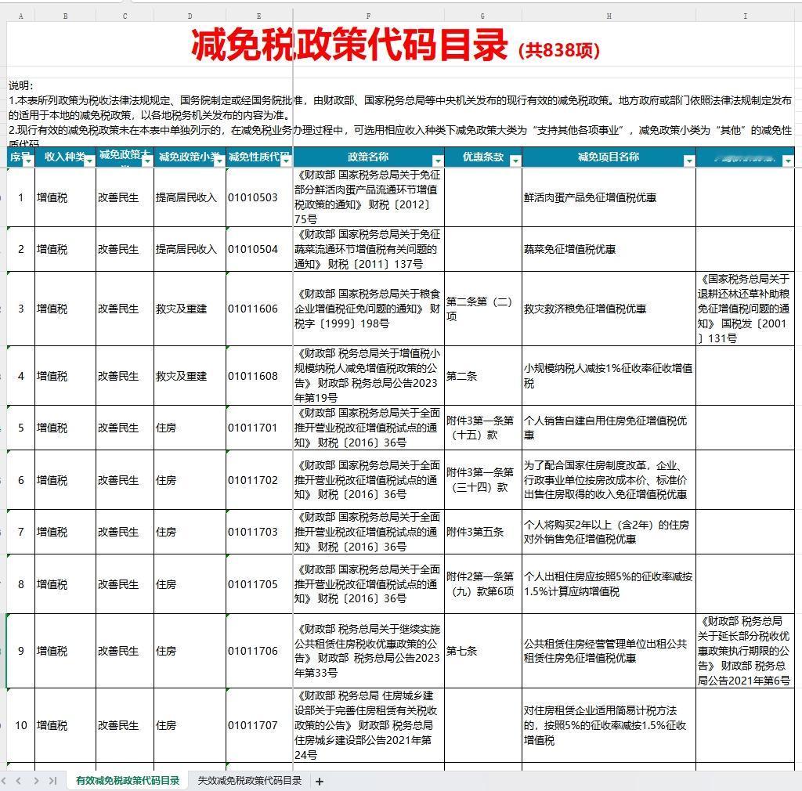Click policy cell ending 公告2023年第33号
Screen dimensions: 802x791
coord(368,651)
